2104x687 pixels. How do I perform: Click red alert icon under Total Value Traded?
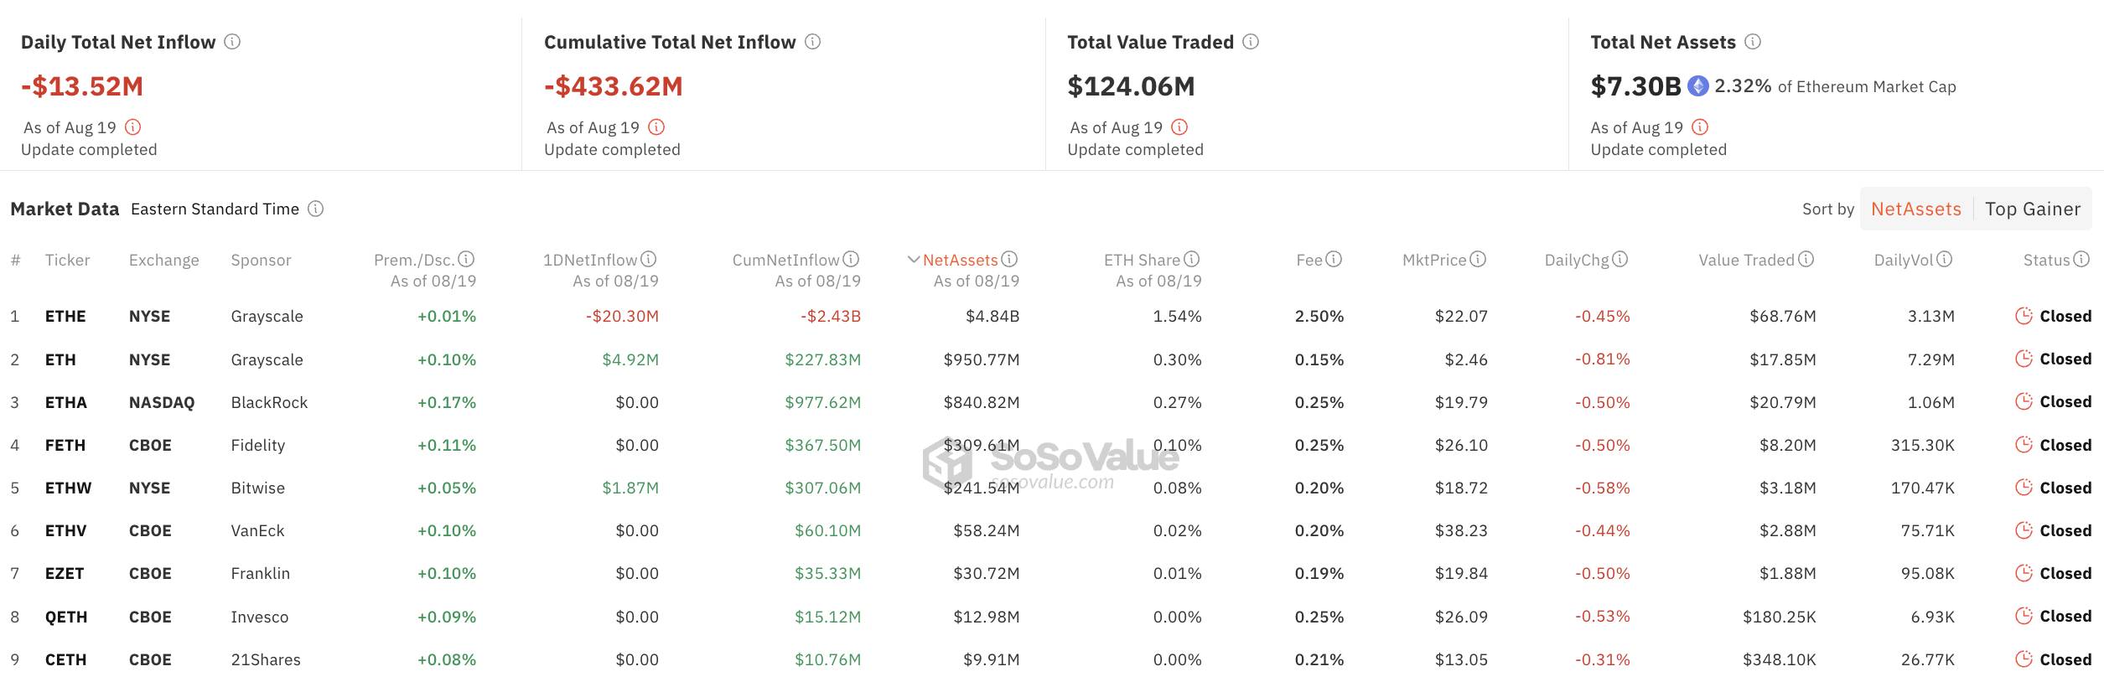[x=1179, y=127]
